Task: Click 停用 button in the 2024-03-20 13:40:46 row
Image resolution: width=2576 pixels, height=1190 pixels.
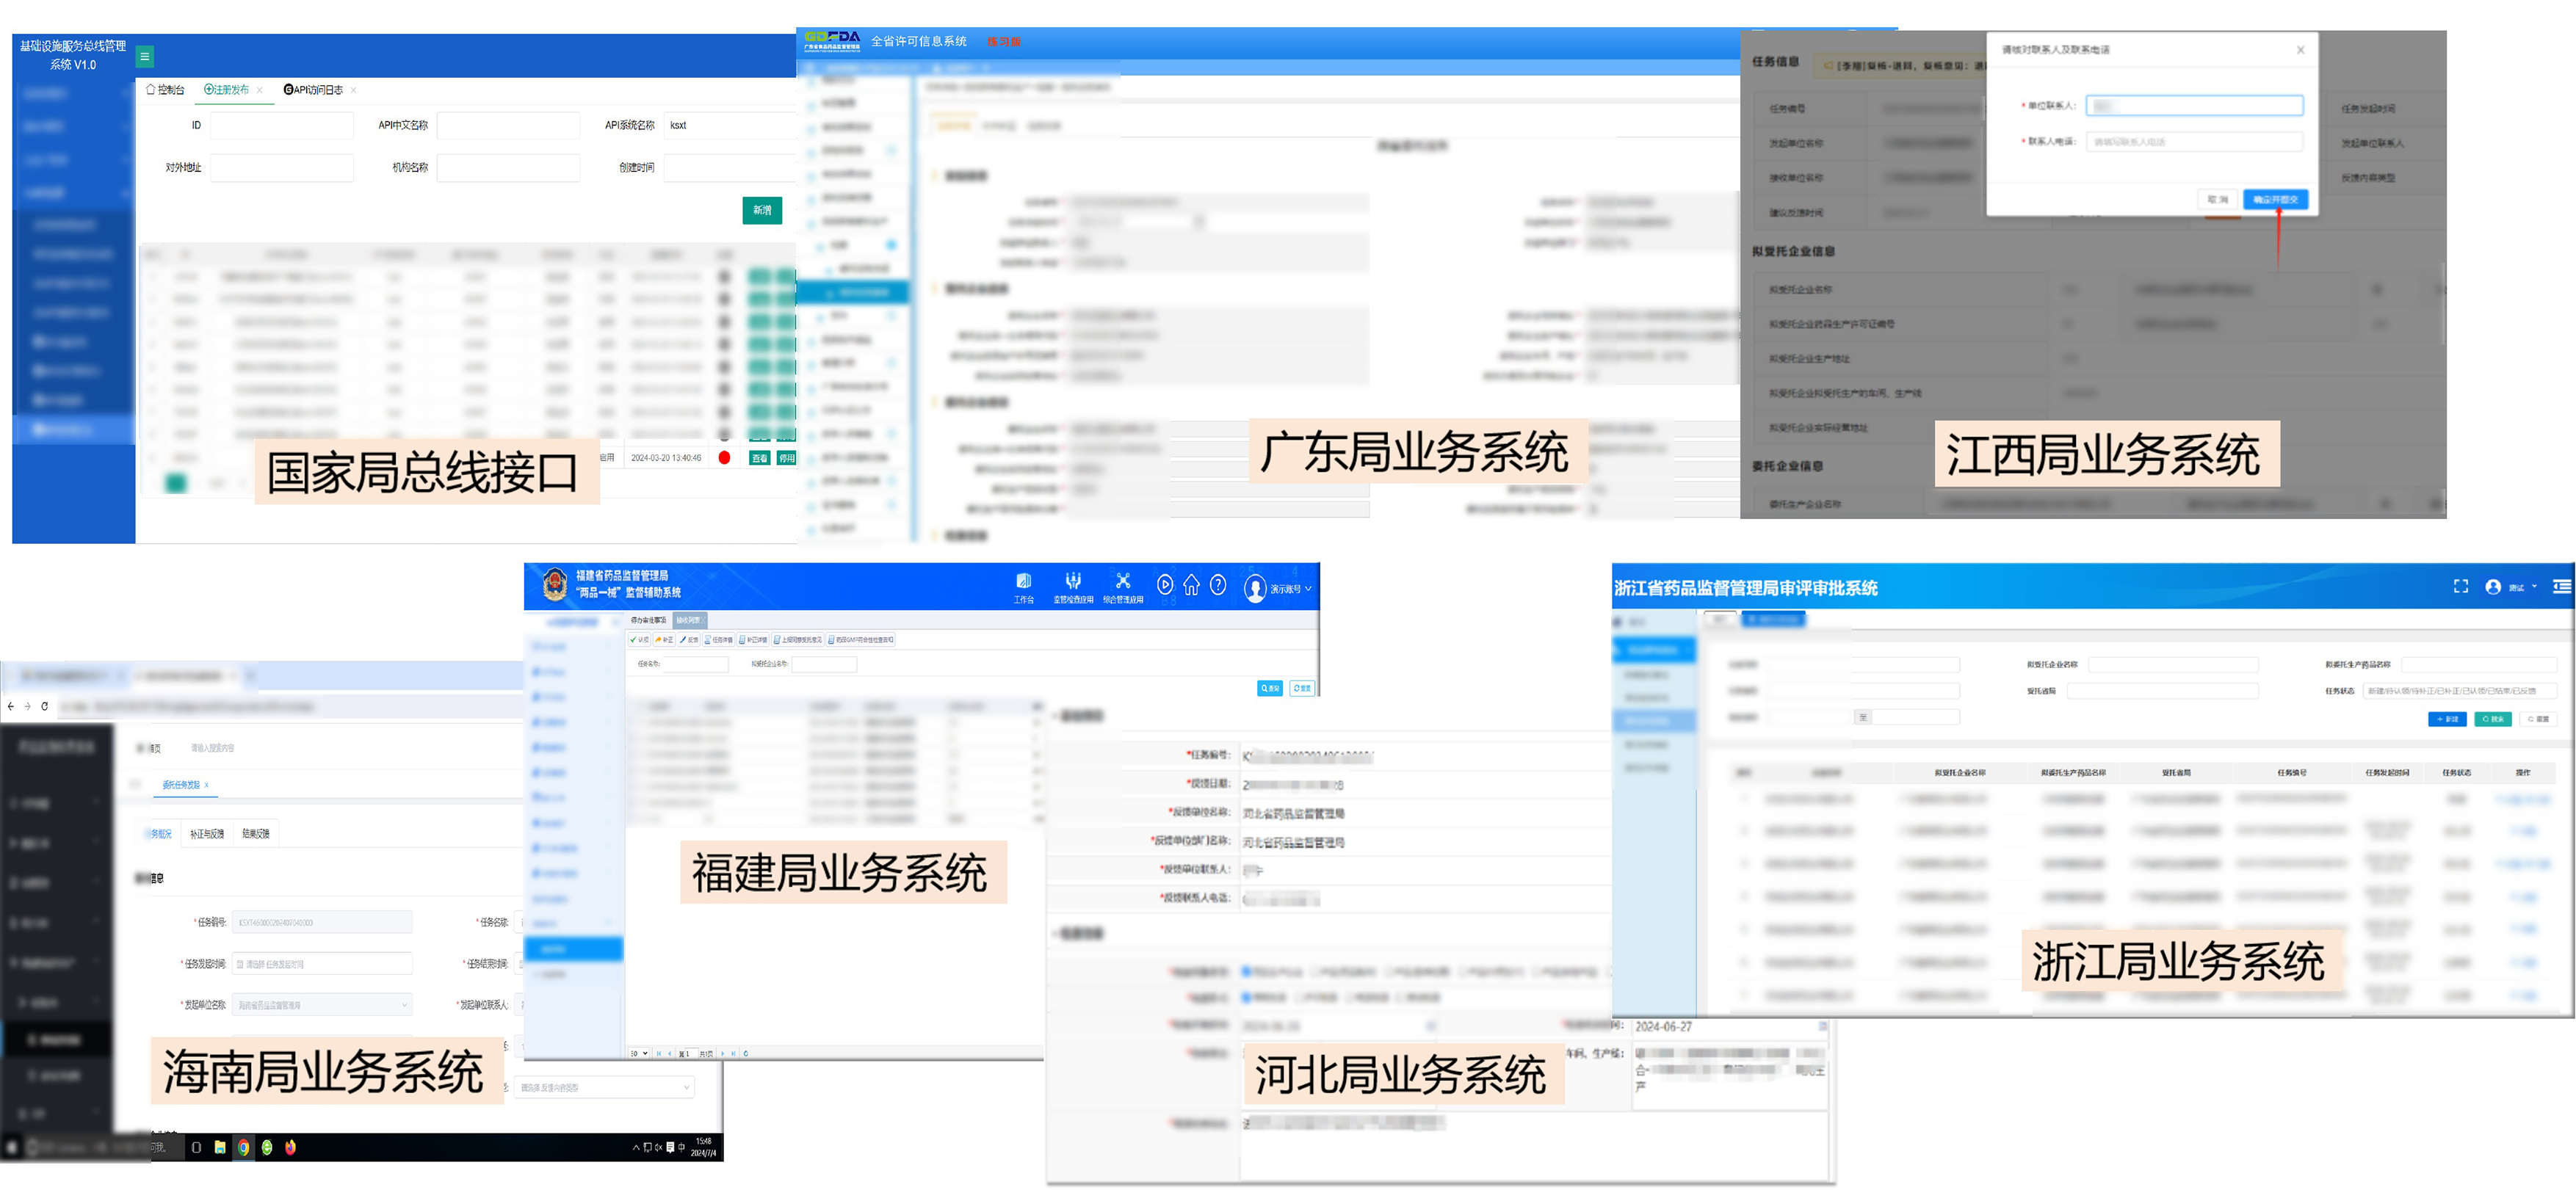Action: pos(787,458)
